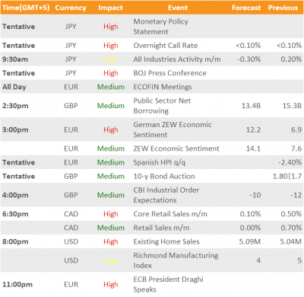Open German ZEW Economic Sentiment event
Viewport: 304px width, 297px height.
click(173, 129)
